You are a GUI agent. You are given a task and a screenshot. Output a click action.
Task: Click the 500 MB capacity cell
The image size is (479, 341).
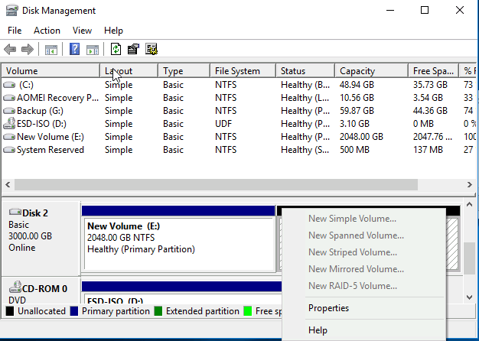(354, 150)
